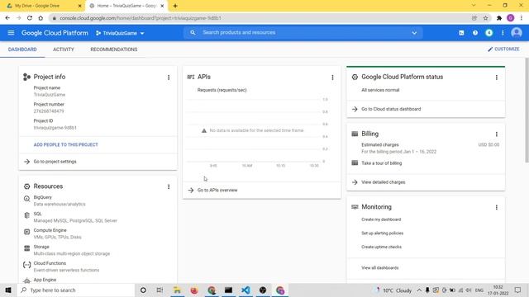Open File Explorer from taskbar
The width and height of the screenshot is (529, 297).
[x=177, y=290]
